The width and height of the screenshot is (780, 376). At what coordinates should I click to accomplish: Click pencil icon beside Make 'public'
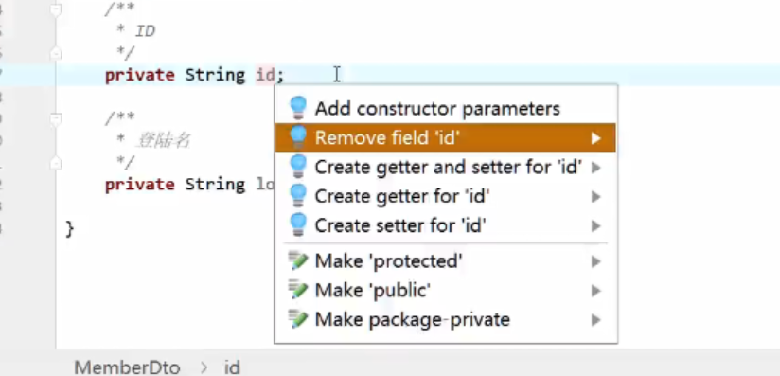(298, 290)
